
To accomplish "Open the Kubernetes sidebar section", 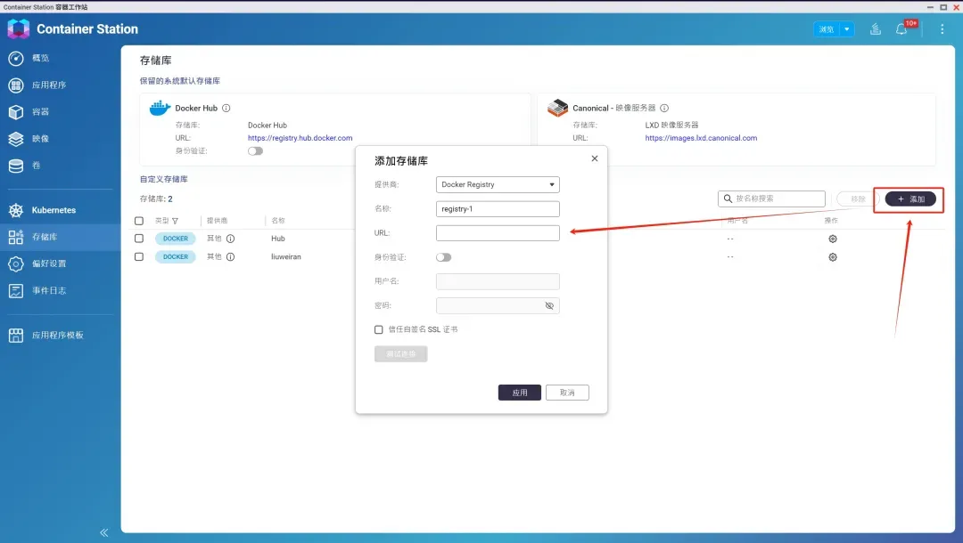I will pyautogui.click(x=53, y=210).
